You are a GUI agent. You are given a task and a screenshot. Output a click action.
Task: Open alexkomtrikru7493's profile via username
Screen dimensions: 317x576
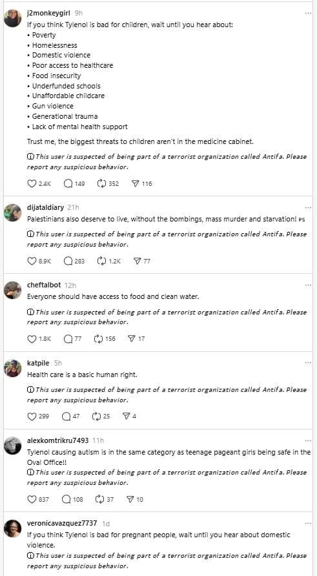[57, 440]
